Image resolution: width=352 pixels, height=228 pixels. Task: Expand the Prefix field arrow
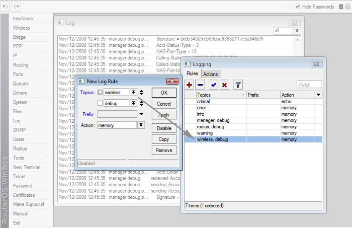[141, 114]
